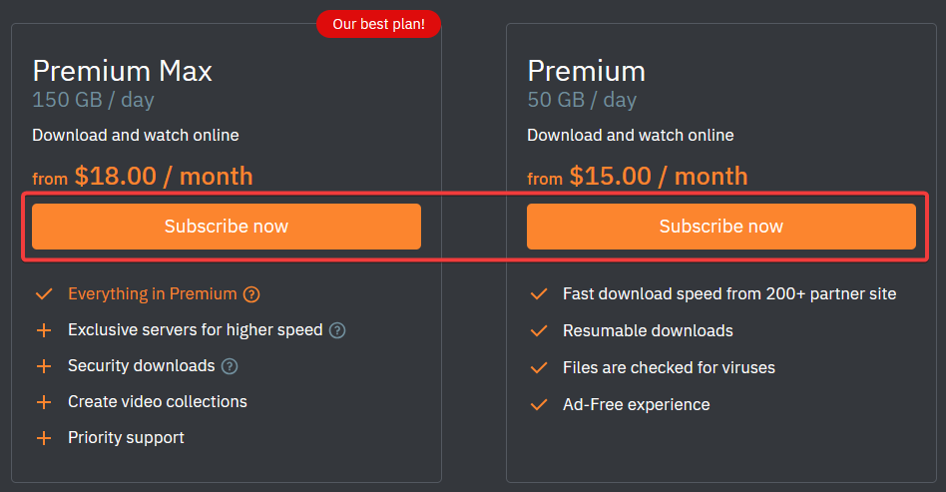Click the Priority support feature text

126,438
